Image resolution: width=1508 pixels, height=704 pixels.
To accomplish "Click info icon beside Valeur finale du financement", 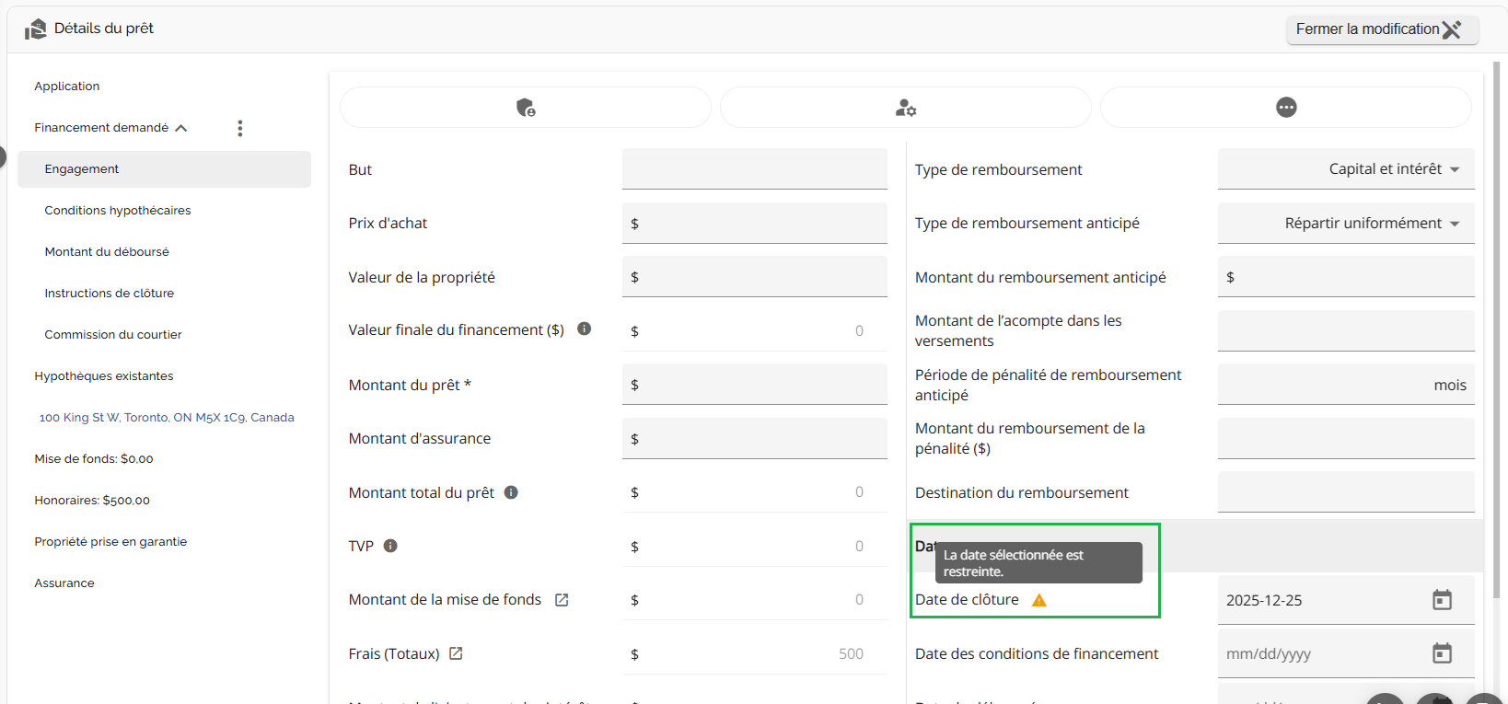I will [x=584, y=329].
